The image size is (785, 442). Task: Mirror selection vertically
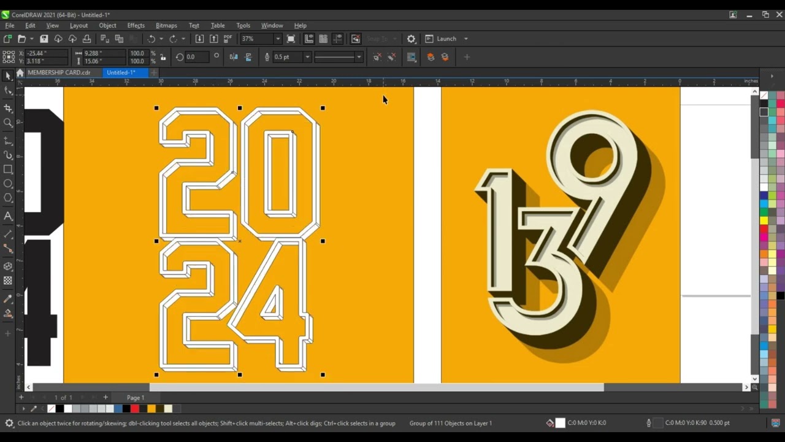tap(248, 57)
